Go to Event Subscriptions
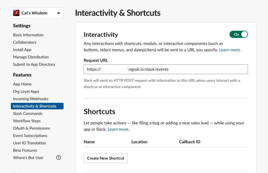This screenshot has width=268, height=173. [x=30, y=136]
